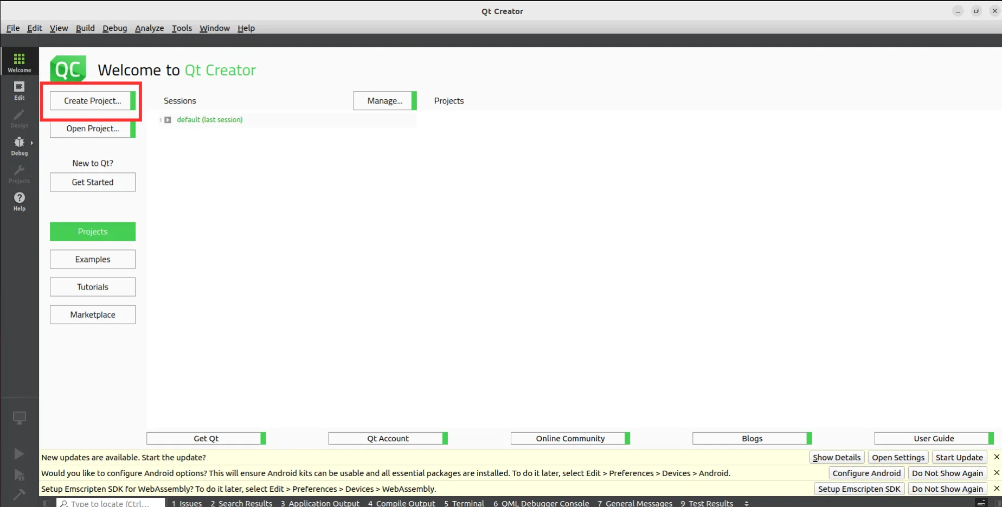Open the Analyze menu
Screen dimensions: 1002x507
149,28
